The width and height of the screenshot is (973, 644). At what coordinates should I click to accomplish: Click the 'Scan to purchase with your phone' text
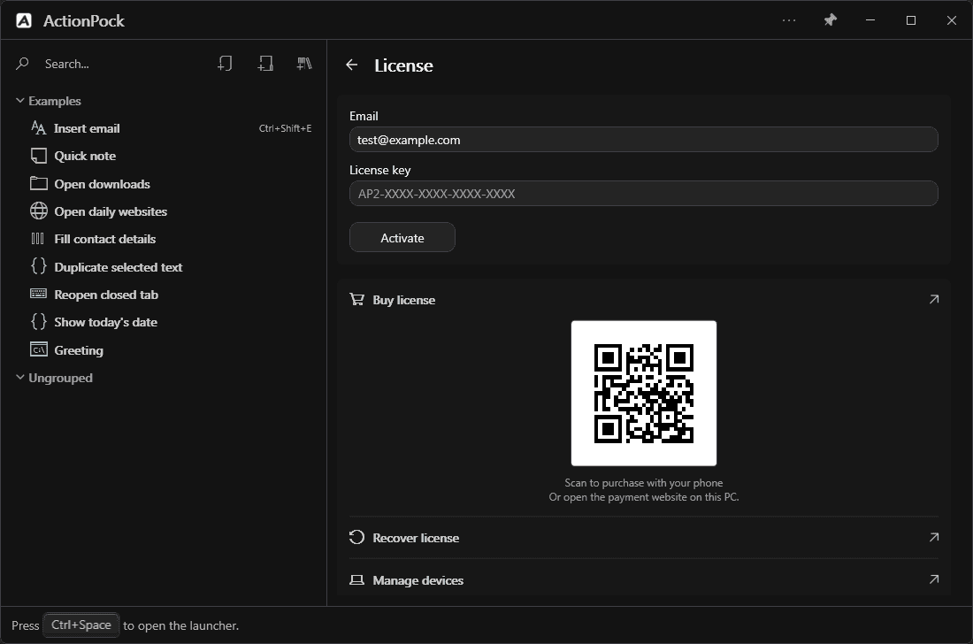(x=643, y=483)
